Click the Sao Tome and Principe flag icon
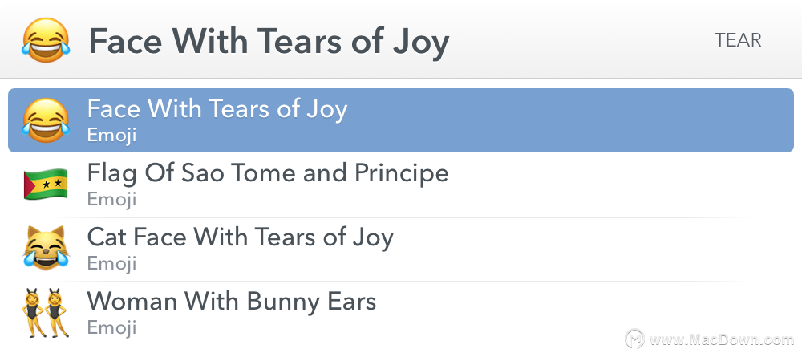 [46, 184]
